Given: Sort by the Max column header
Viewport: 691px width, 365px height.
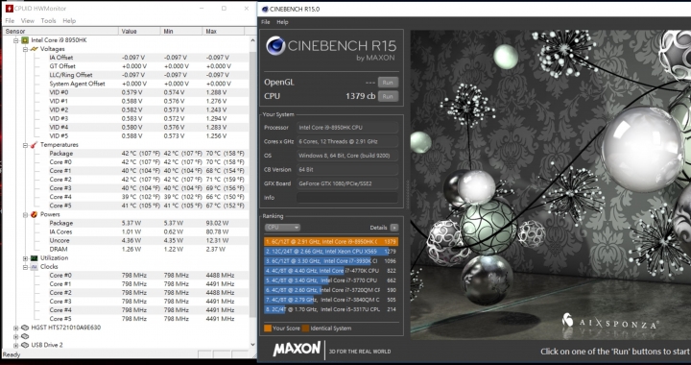Looking at the screenshot, I should click(224, 32).
